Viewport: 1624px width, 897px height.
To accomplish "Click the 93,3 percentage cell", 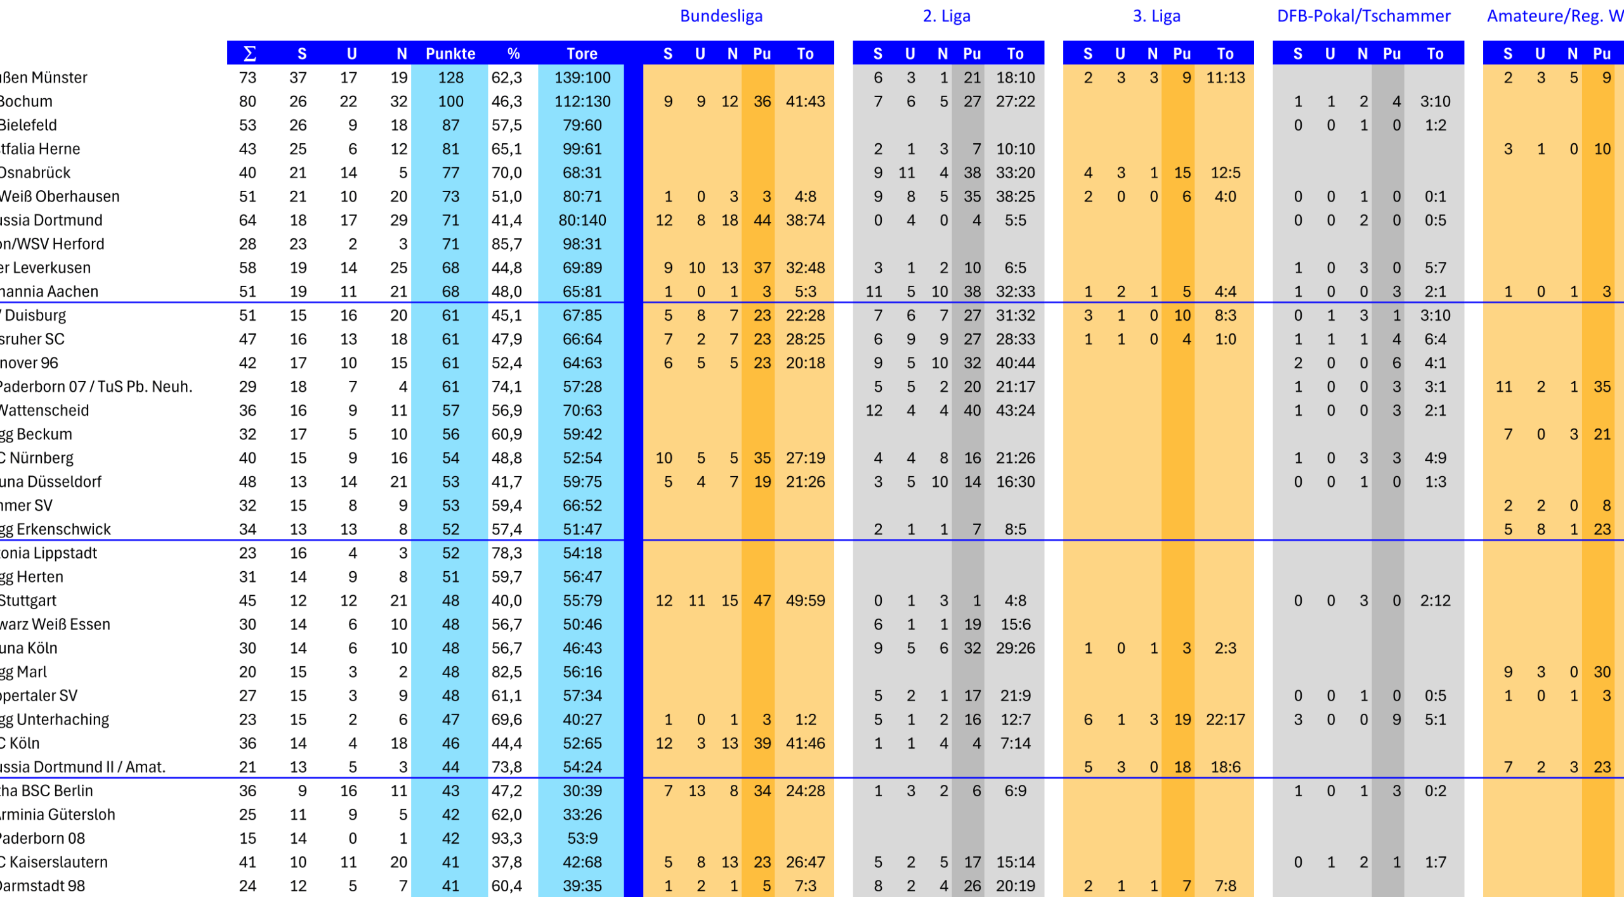I will click(x=507, y=838).
